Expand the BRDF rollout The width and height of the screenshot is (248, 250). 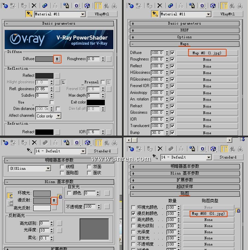[x=185, y=30]
